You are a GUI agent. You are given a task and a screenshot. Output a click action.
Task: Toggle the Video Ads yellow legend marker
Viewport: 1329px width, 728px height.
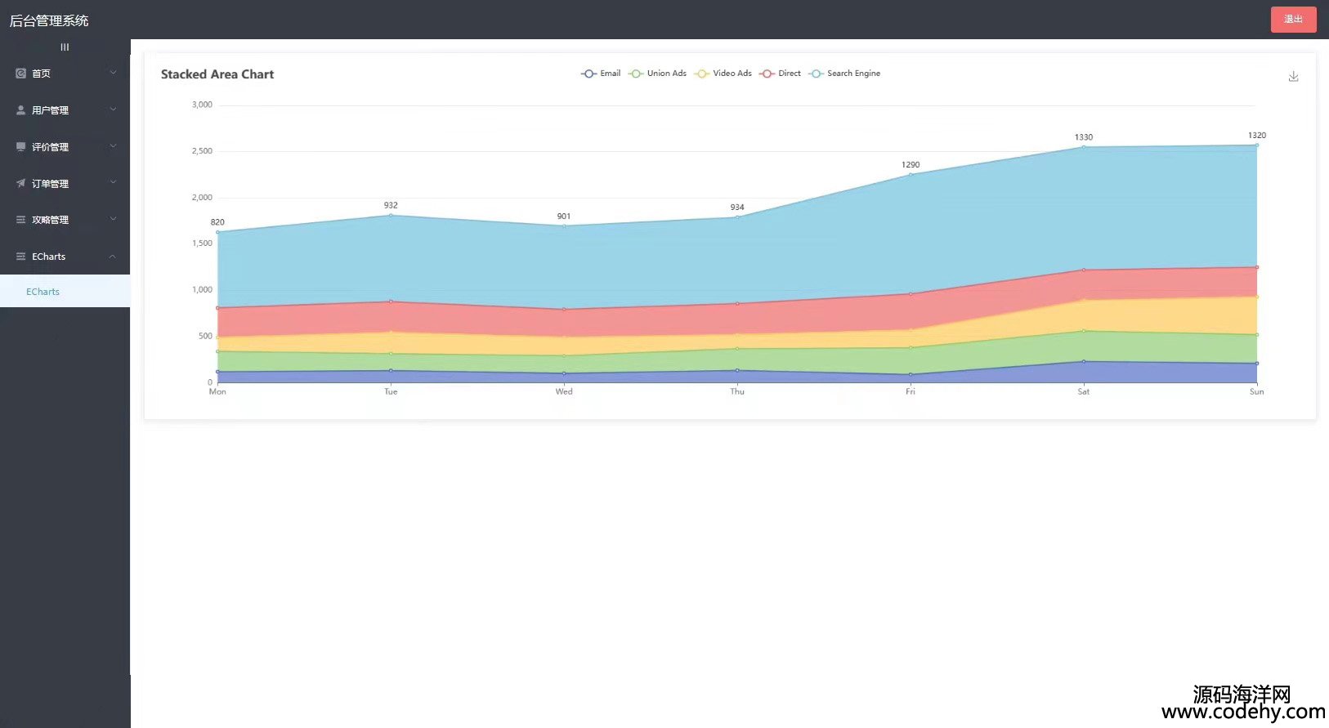pos(701,74)
